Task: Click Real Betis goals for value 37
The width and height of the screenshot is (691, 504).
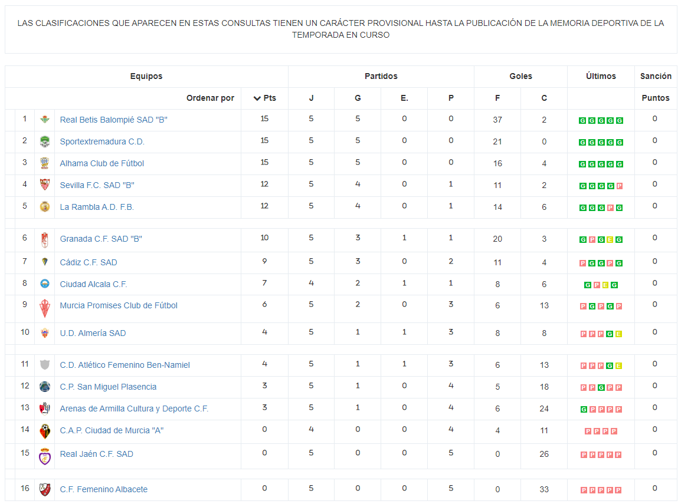Action: coord(497,120)
